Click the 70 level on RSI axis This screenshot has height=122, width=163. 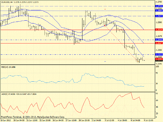tap(156, 73)
